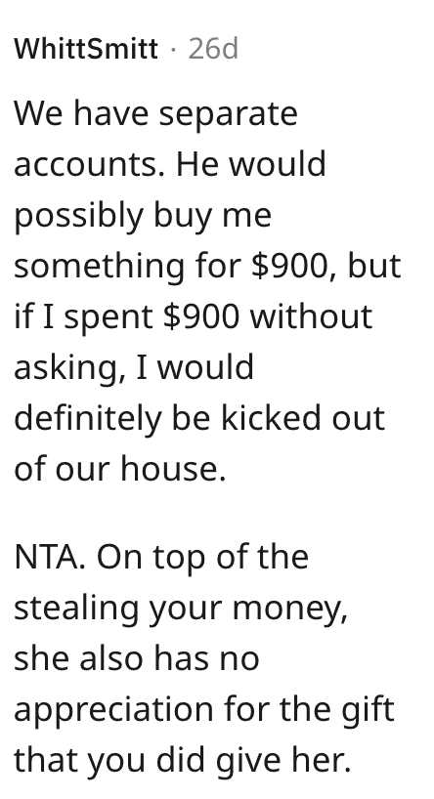Open WhittSmitt's user profile
Screen dimensions: 434x799
click(x=86, y=50)
